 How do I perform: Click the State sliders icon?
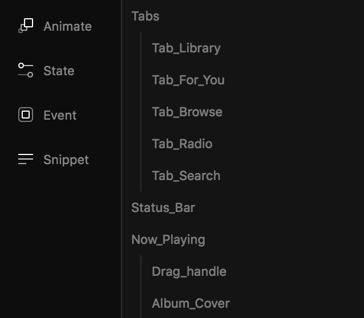tap(26, 70)
